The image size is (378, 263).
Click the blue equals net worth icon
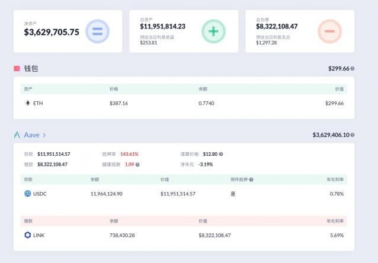tap(97, 31)
